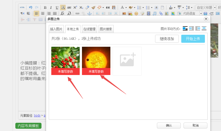Toggle bold formatting in the editor toolbar
Screen dimensions: 221x131
point(45,7)
